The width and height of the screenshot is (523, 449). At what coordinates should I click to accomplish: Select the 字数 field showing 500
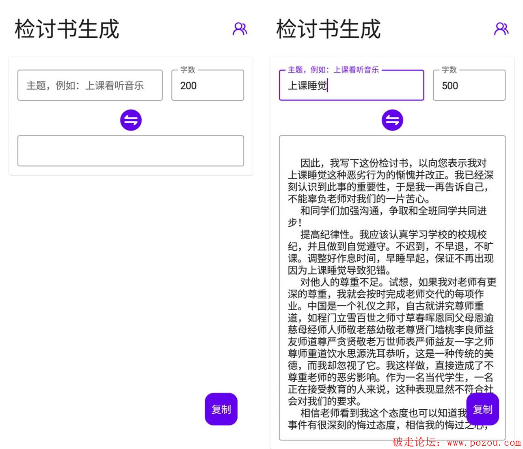(469, 86)
